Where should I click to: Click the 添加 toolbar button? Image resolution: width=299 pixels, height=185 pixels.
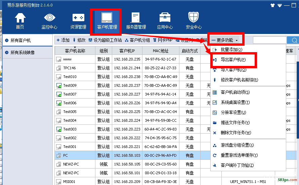pyautogui.click(x=63, y=40)
